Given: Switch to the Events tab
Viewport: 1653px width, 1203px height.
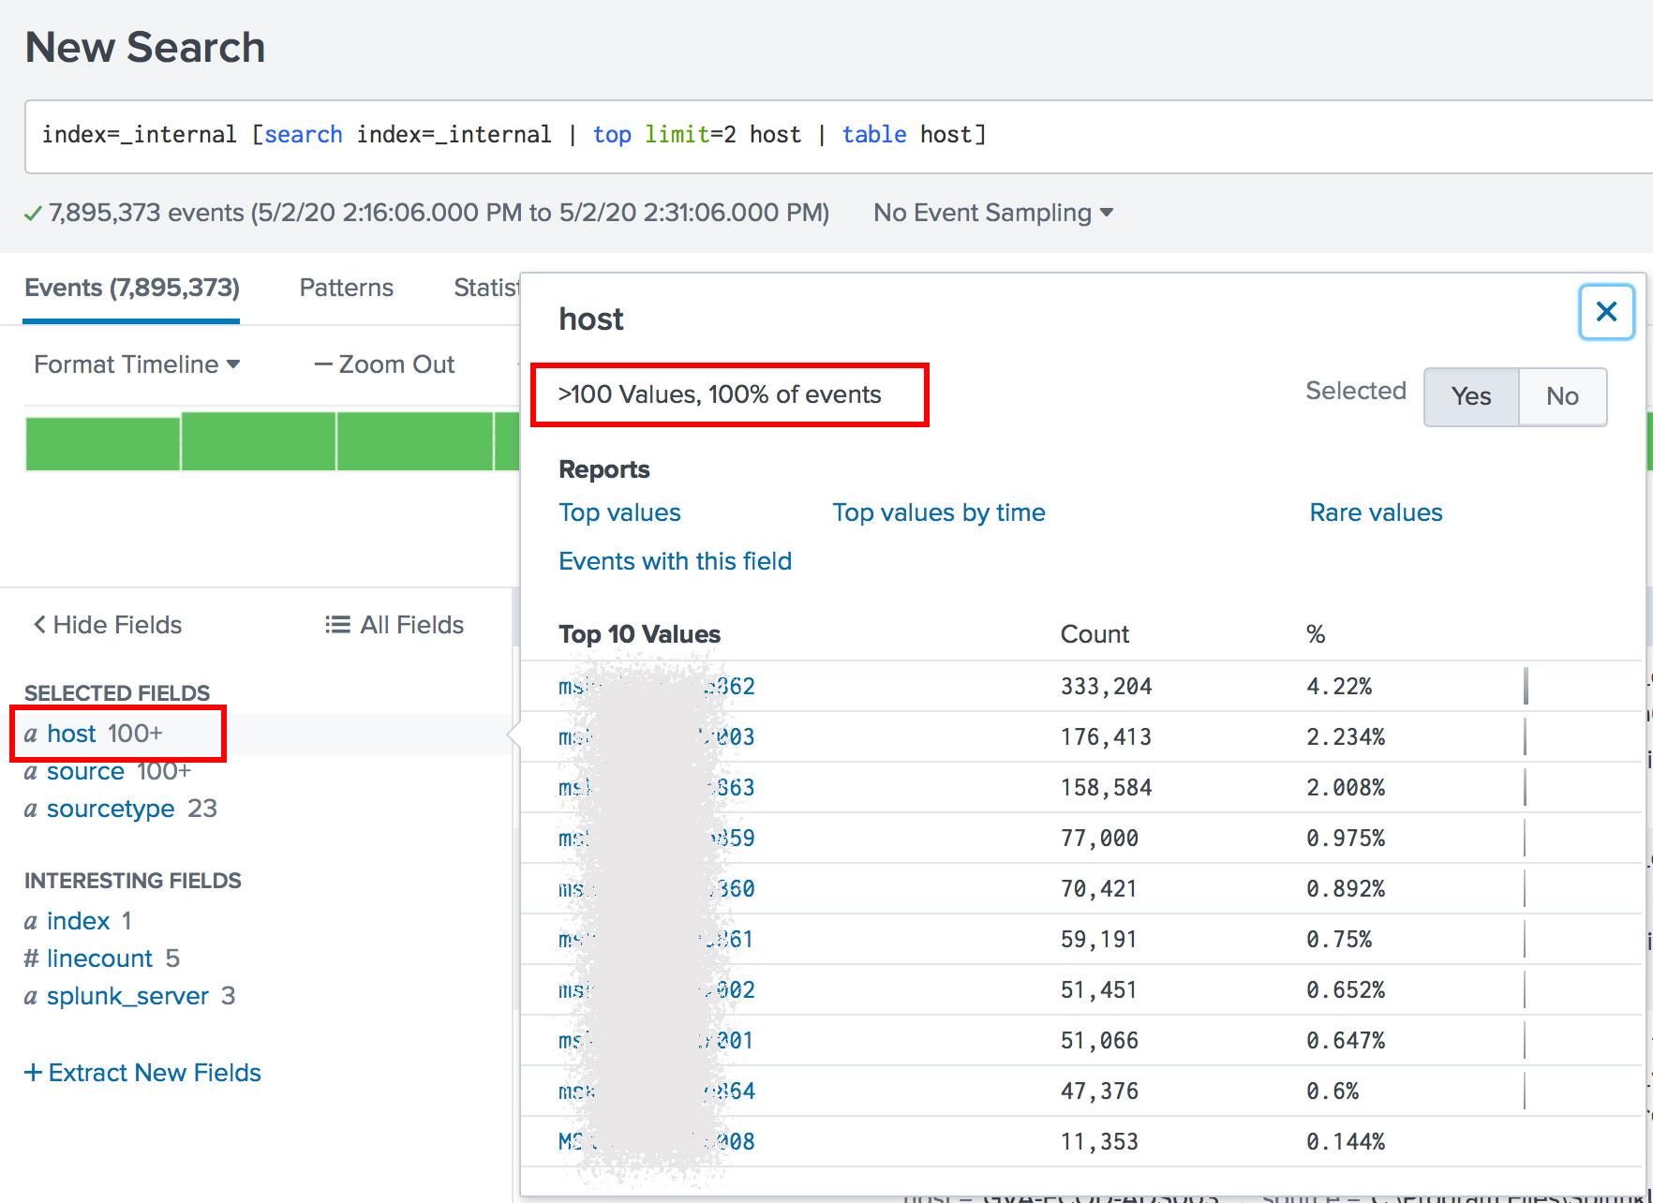Looking at the screenshot, I should [131, 288].
